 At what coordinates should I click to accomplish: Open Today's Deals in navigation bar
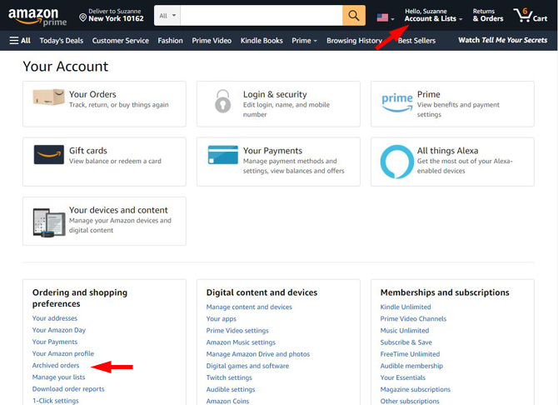pyautogui.click(x=61, y=41)
